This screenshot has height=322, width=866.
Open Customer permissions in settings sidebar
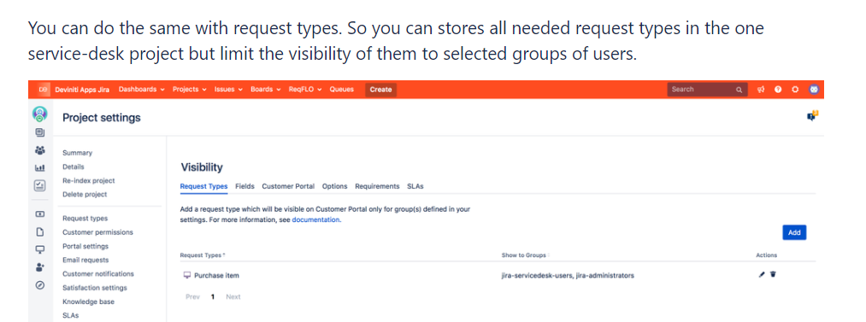point(97,232)
